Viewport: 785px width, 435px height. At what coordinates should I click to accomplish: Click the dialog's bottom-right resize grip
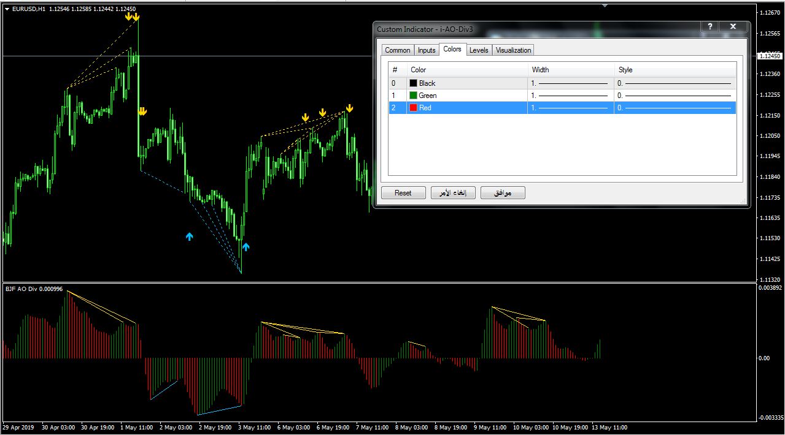coord(744,202)
